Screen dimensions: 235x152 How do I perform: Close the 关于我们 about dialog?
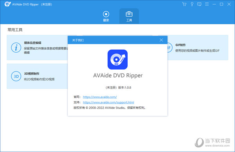161,40
